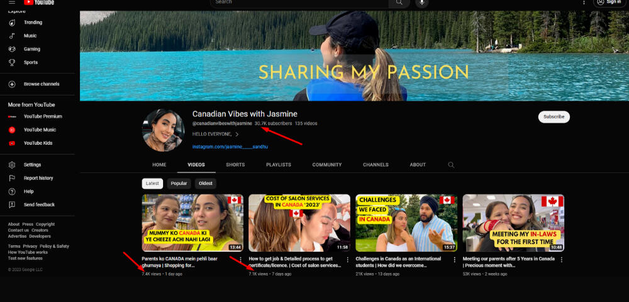The height and width of the screenshot is (302, 629).
Task: Open the Mummy ko Canada video thumbnail
Action: click(192, 223)
